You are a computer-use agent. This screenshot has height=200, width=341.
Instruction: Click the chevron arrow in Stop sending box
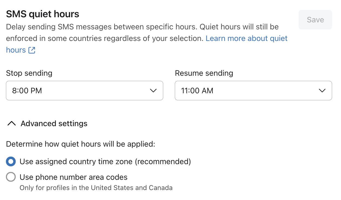(153, 91)
